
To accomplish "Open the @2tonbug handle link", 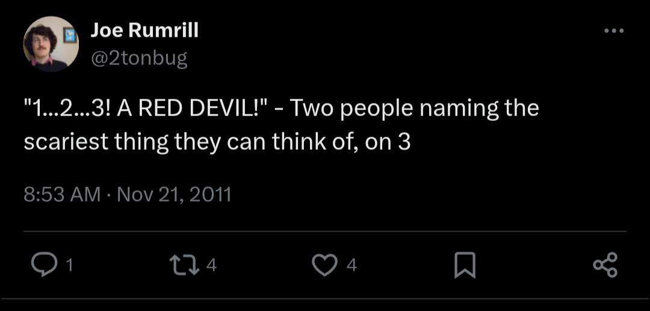I will click(139, 58).
